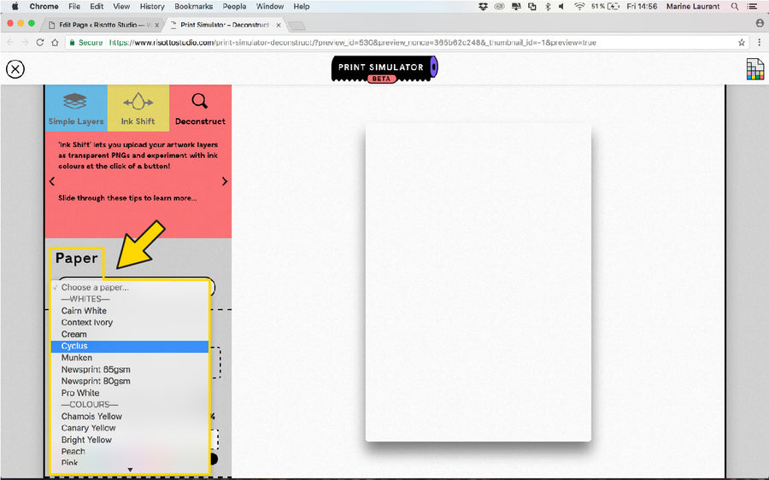Click the browser back arrow
The width and height of the screenshot is (769, 480).
tap(10, 43)
